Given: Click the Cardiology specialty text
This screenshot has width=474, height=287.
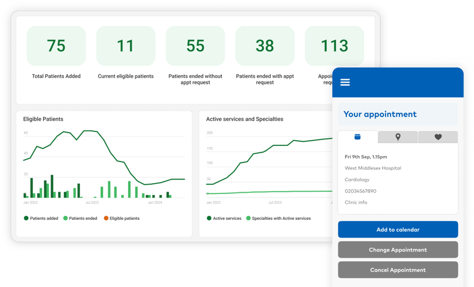Looking at the screenshot, I should click(357, 180).
